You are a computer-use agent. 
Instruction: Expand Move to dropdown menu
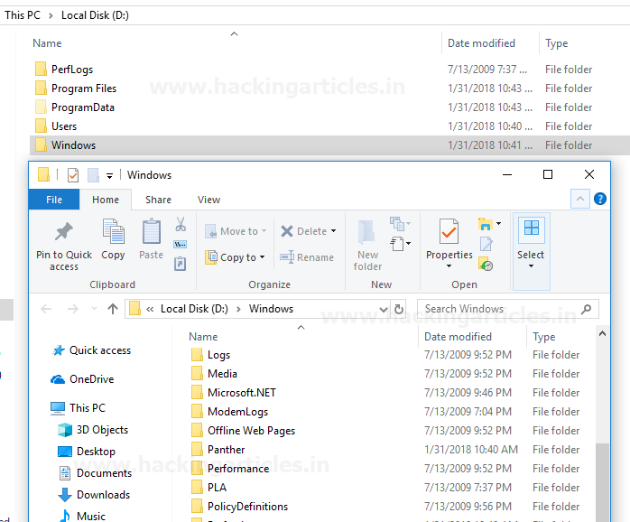click(x=264, y=231)
